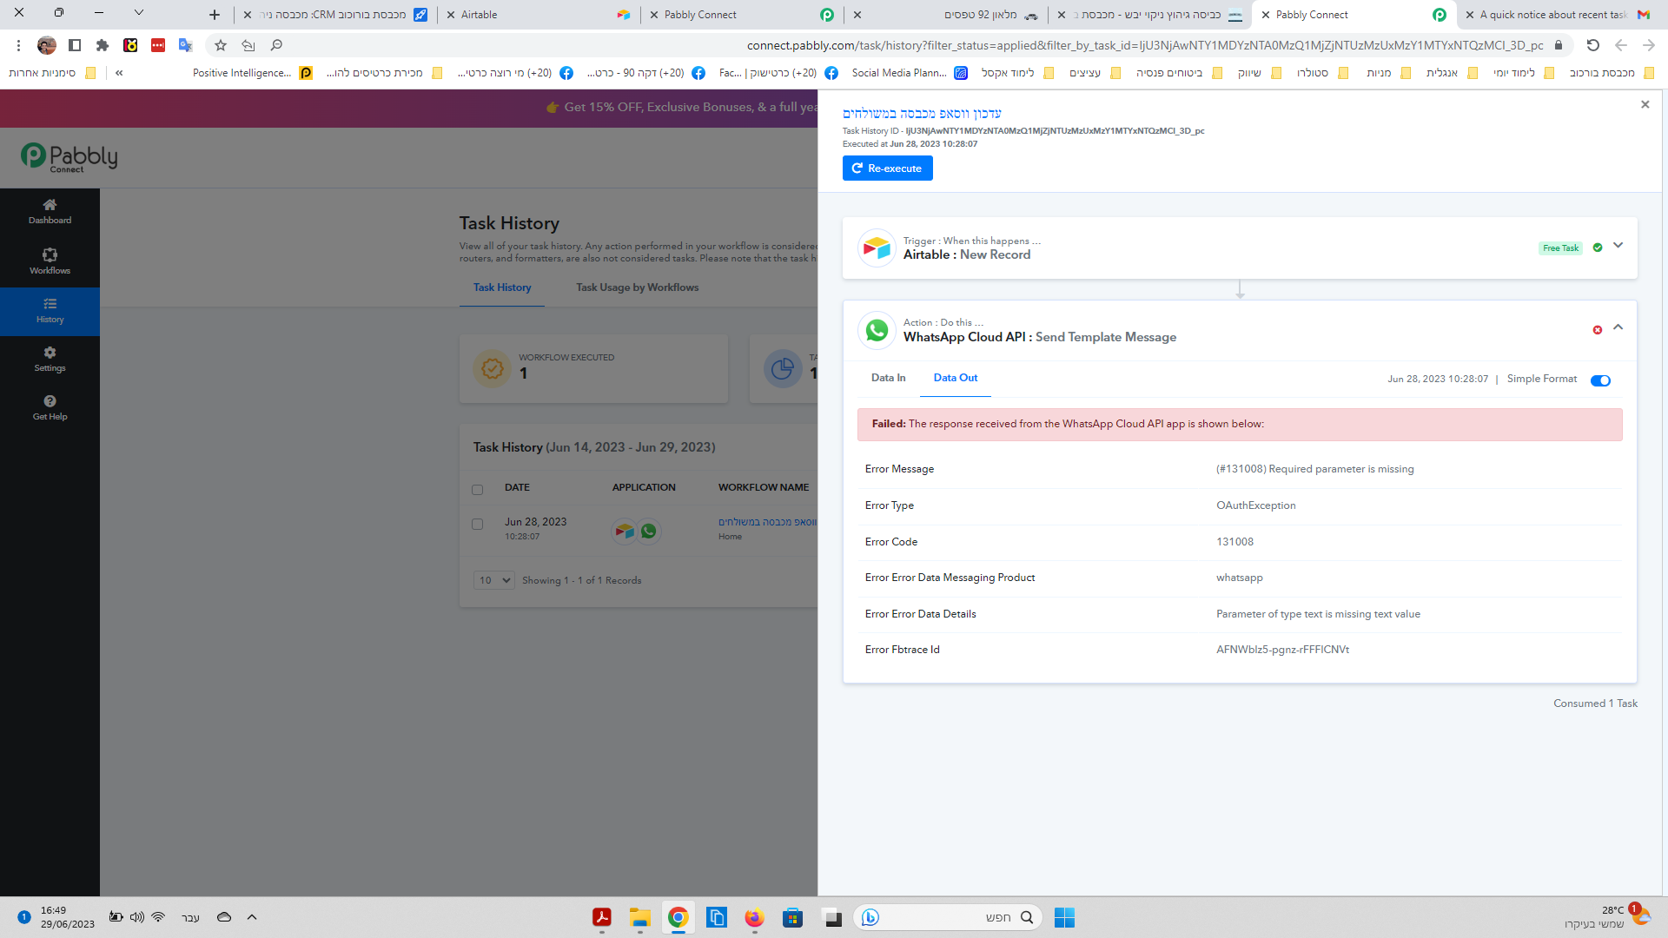Switch to the Data In tab
Viewport: 1668px width, 938px height.
(888, 378)
